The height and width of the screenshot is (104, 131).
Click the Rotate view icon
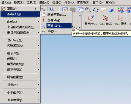[x=96, y=10]
